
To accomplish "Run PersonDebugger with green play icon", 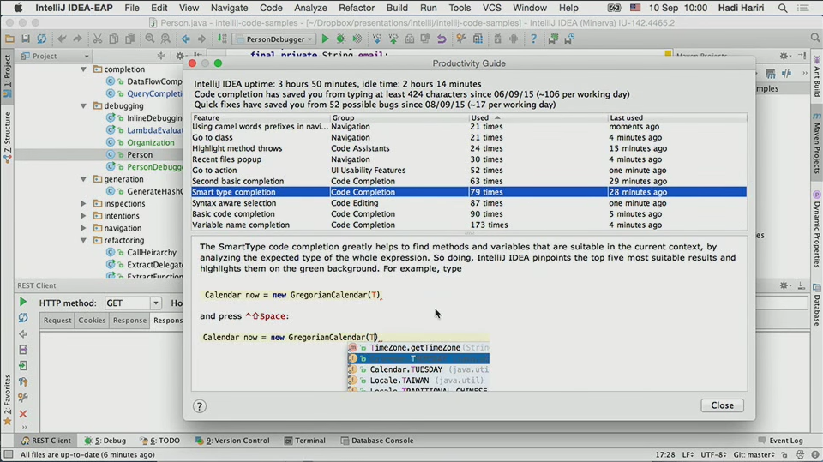I will 326,39.
